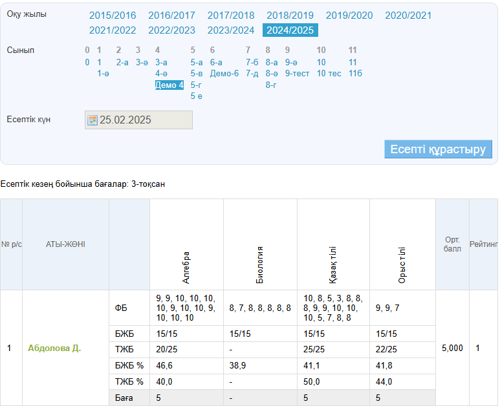The image size is (500, 406).
Task: Open school year 2020/2021
Action: coord(408,16)
